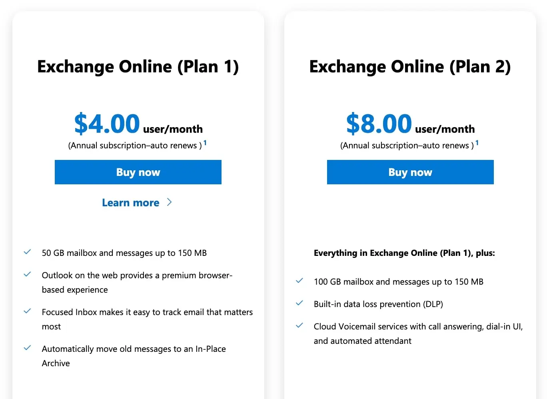The width and height of the screenshot is (547, 399).
Task: Click the checkmark beside In-Place Archive feature
Action: point(27,348)
